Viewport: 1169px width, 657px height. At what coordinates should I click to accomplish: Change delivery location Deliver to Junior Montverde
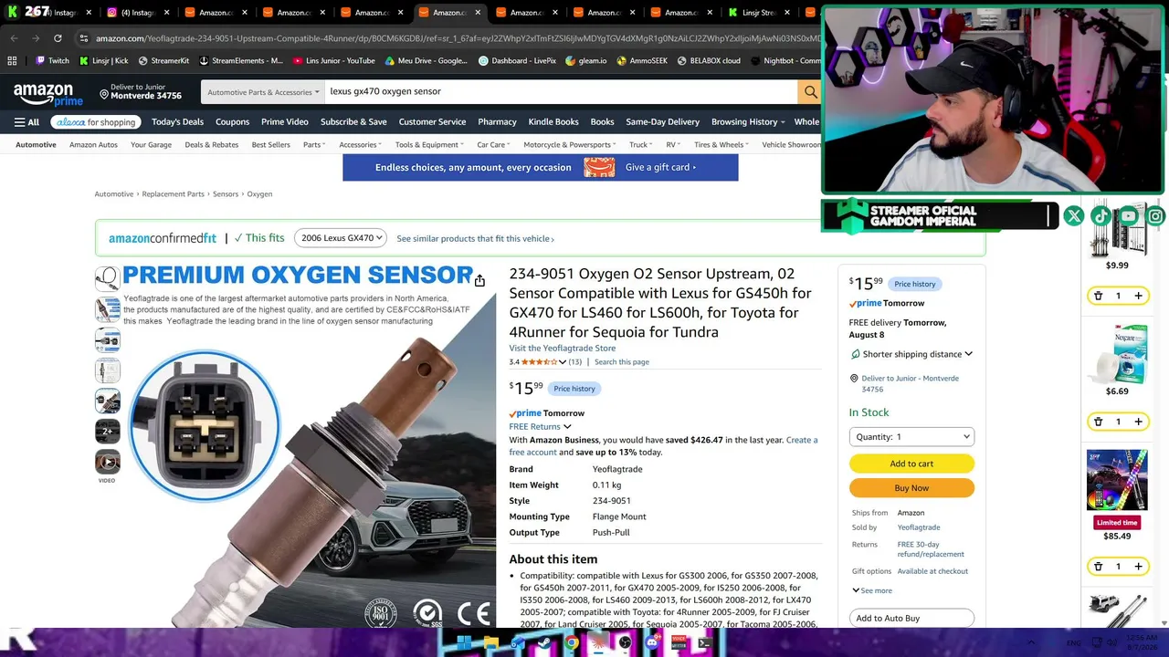pyautogui.click(x=142, y=92)
